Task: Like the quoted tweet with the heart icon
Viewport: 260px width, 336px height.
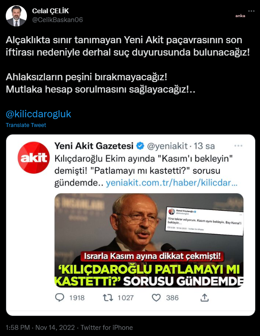Action: (156, 298)
